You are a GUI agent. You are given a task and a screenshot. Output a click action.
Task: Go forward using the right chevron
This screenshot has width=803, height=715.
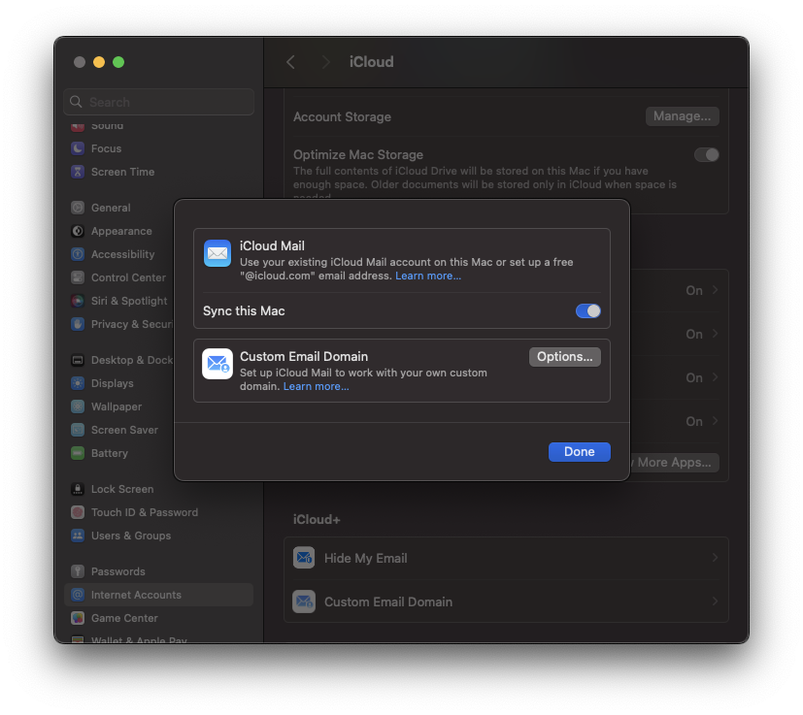click(325, 62)
